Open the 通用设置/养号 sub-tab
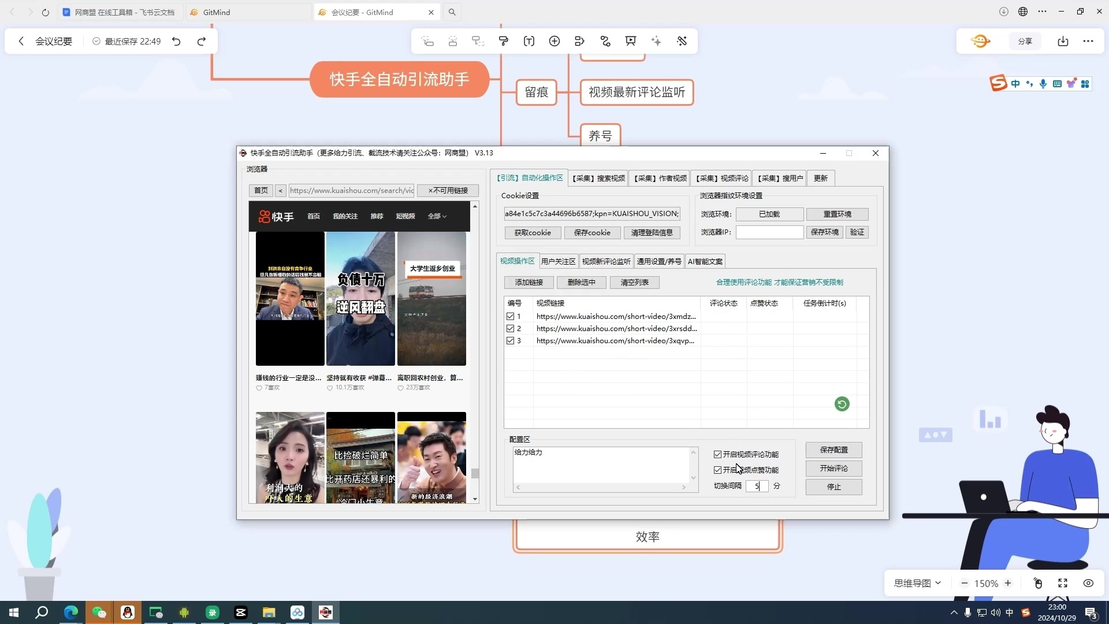 pyautogui.click(x=659, y=262)
